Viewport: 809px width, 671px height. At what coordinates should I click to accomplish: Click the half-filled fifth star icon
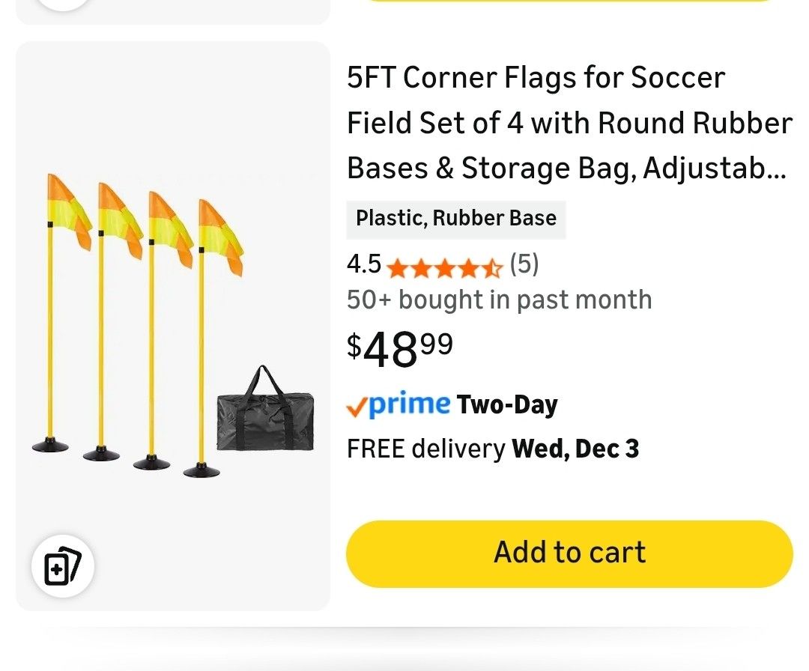494,267
